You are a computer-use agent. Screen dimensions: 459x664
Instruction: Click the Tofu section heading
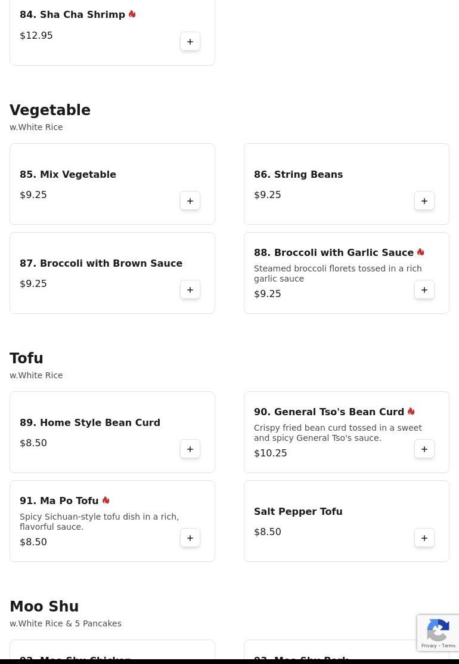(26, 359)
